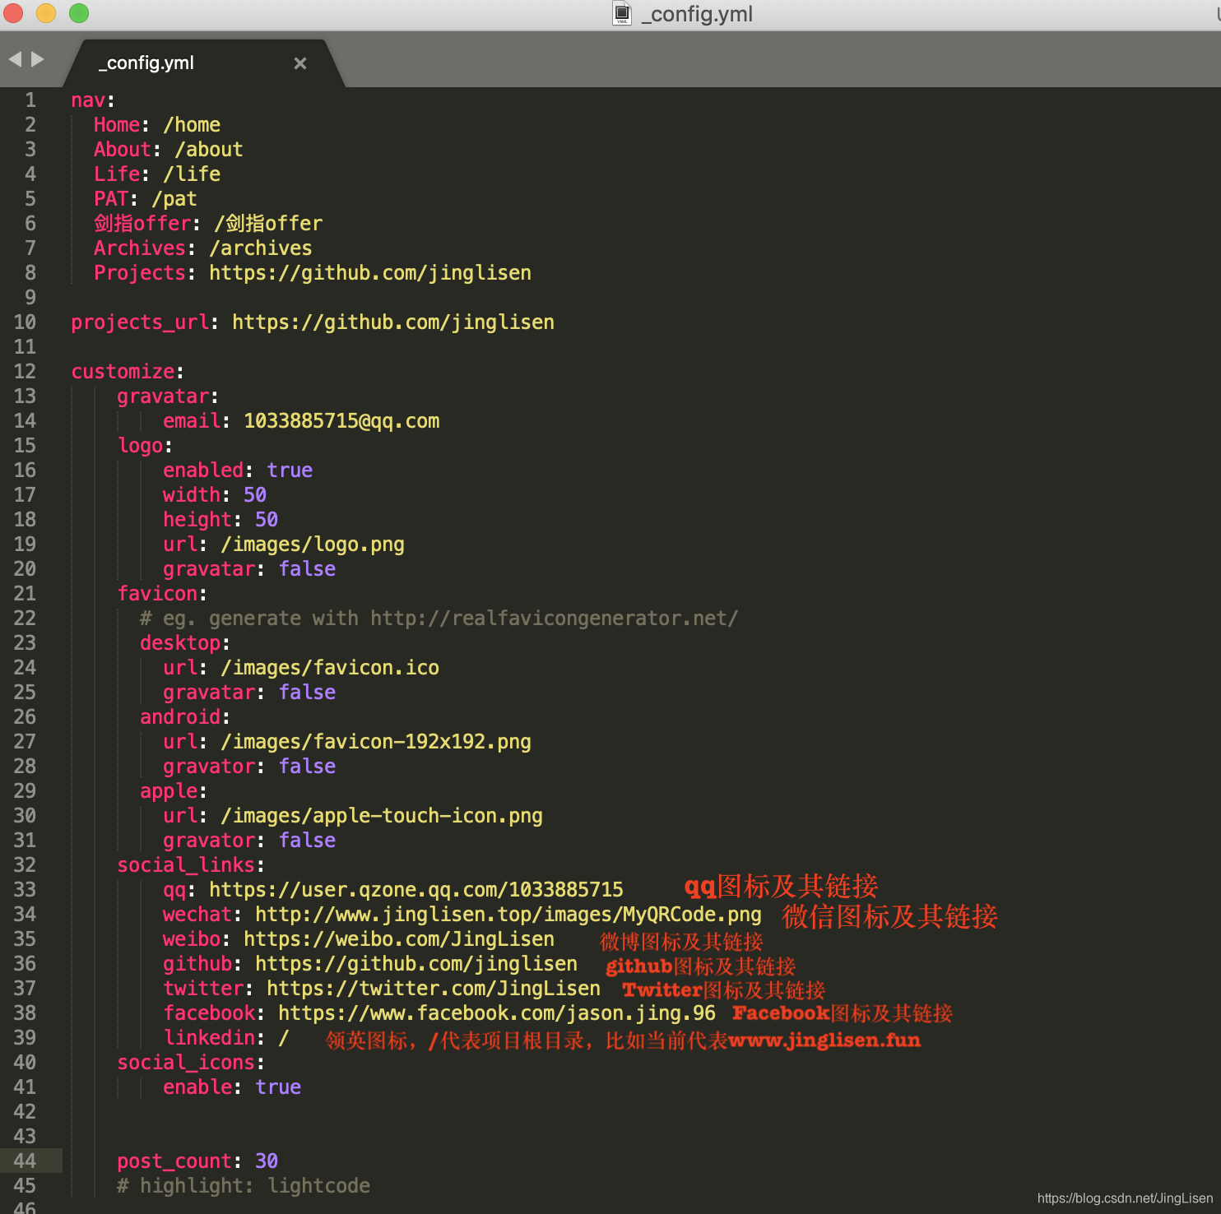Click the facebook jason.jing.96 URL
Viewport: 1221px width, 1214px height.
497,1013
